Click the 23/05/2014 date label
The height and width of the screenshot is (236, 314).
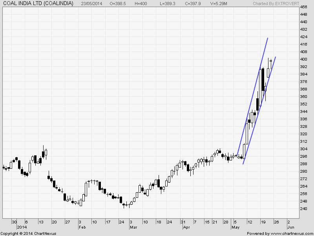click(93, 4)
